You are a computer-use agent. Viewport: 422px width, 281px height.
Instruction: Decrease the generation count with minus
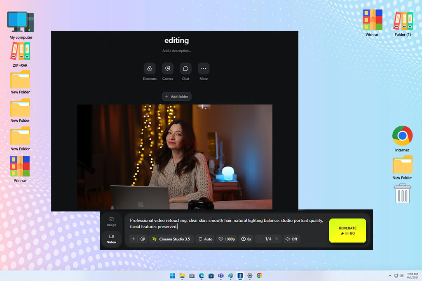click(x=260, y=239)
